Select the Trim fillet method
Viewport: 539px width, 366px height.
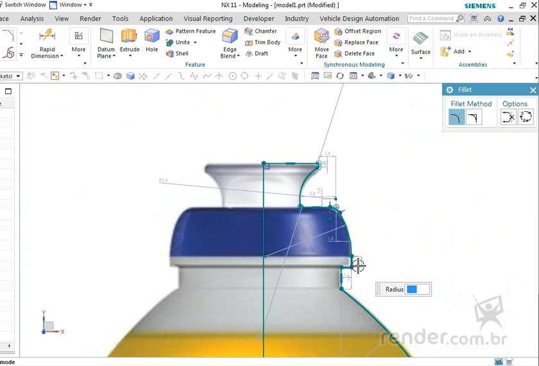456,118
